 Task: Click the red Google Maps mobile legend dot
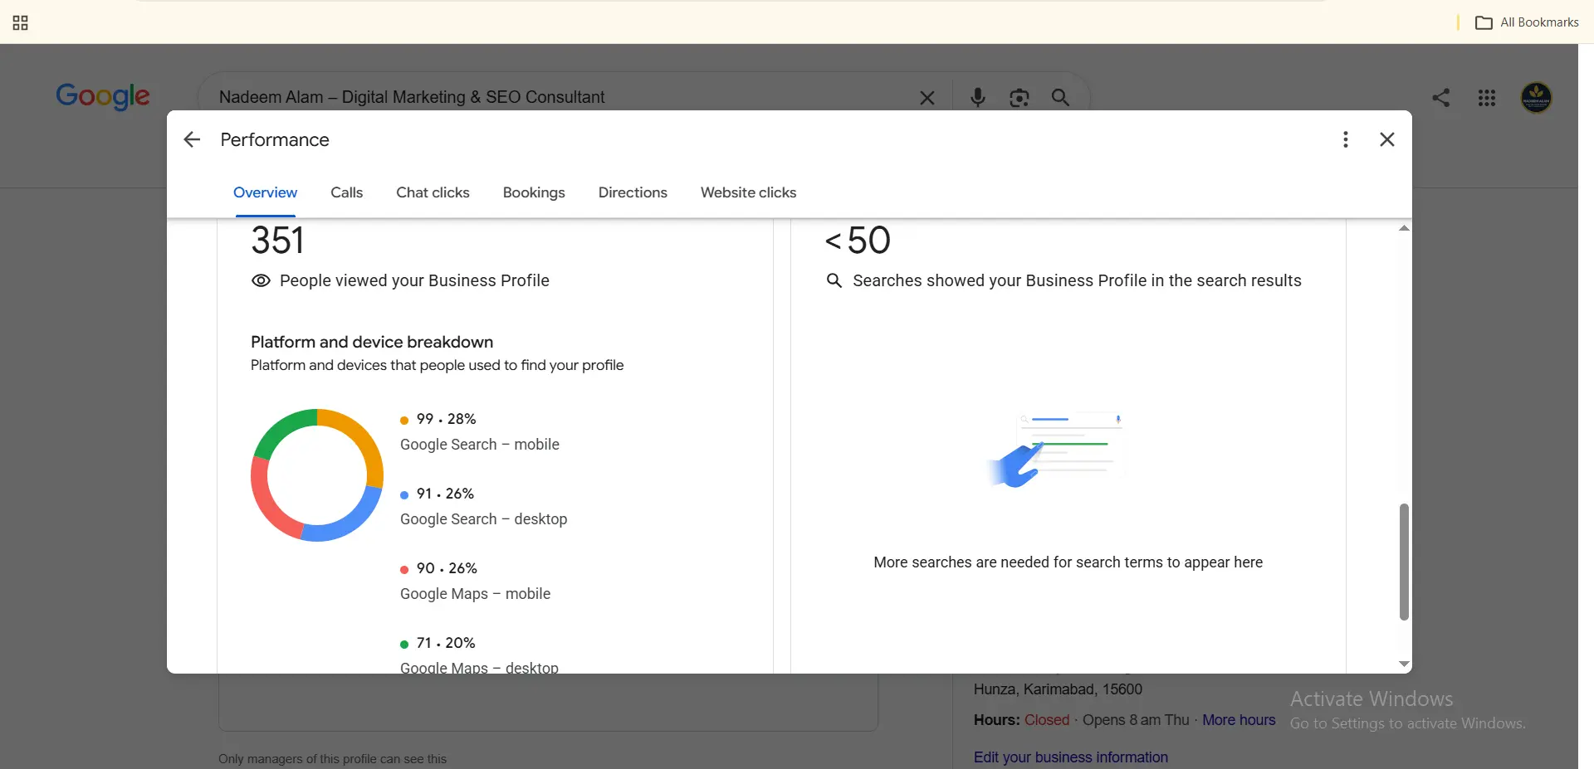404,569
